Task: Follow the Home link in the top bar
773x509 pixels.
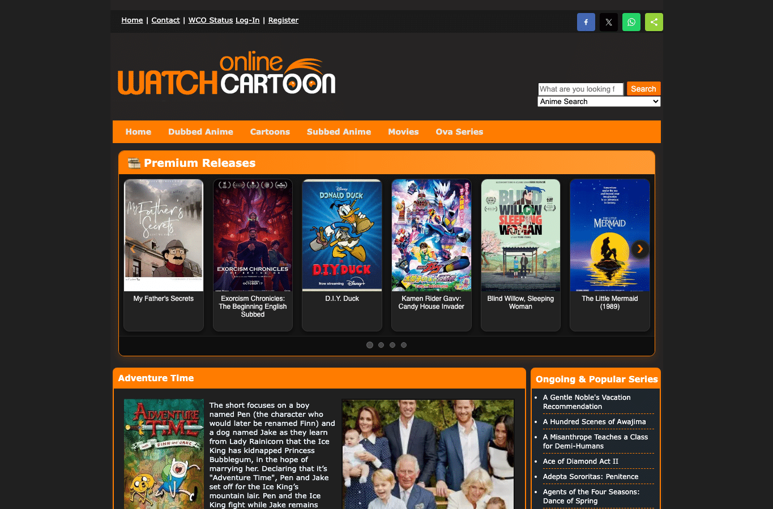Action: point(132,20)
